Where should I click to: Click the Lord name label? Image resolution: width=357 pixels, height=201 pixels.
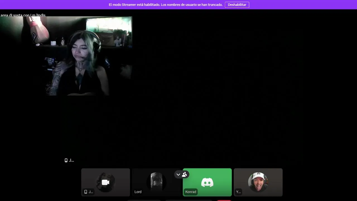(x=138, y=192)
